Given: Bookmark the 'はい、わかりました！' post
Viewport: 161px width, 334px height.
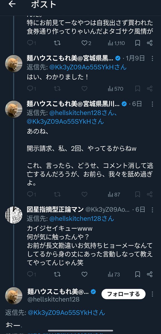Looking at the screenshot, I should pos(138,89).
